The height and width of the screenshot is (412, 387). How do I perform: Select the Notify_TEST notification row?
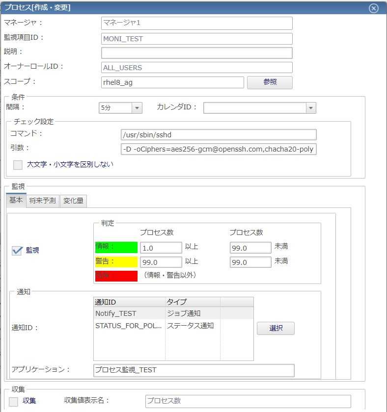(x=174, y=313)
